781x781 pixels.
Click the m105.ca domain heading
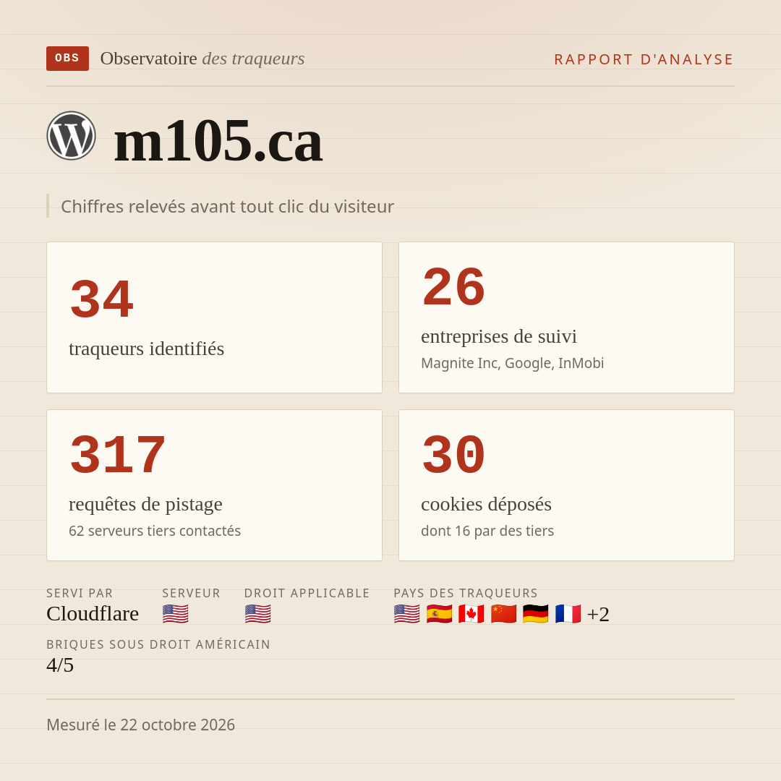tap(218, 140)
